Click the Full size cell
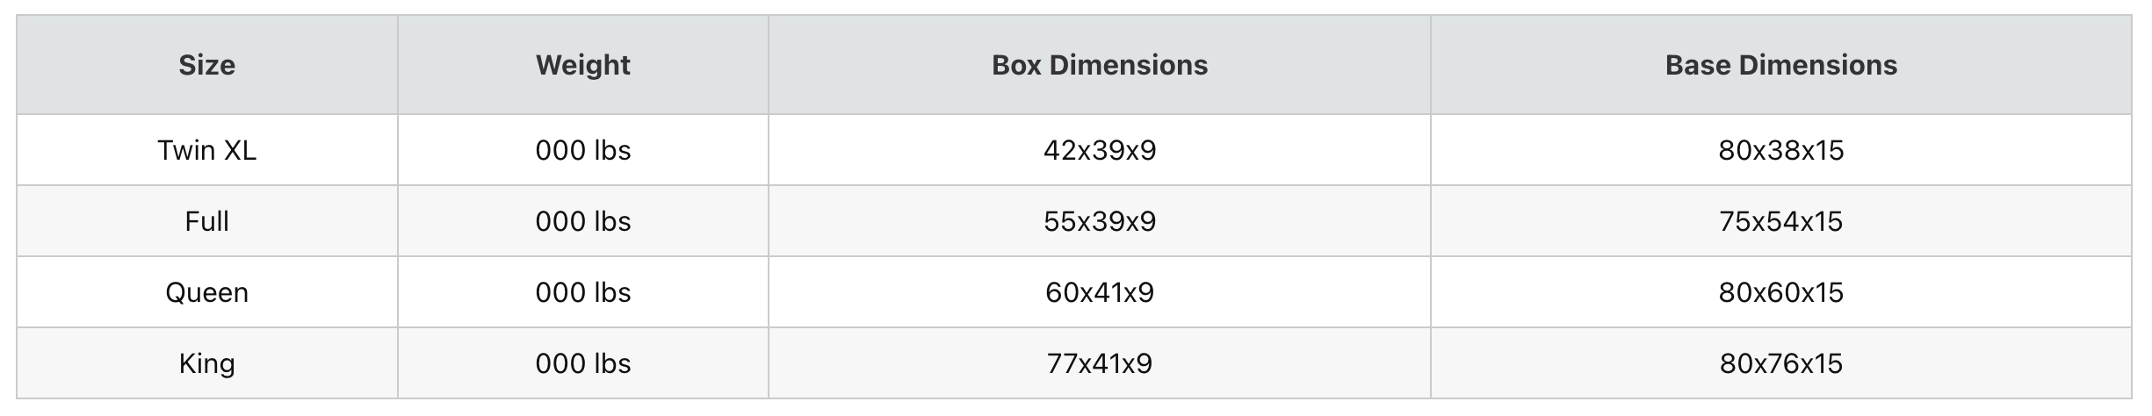The height and width of the screenshot is (416, 2152). click(207, 221)
